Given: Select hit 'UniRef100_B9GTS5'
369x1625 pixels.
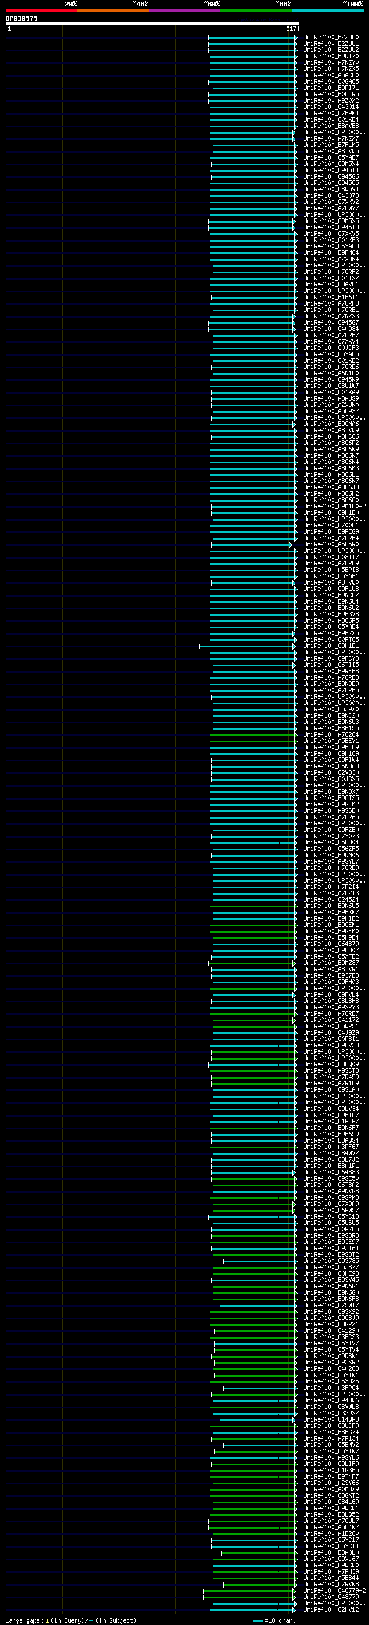Looking at the screenshot, I should 330,798.
